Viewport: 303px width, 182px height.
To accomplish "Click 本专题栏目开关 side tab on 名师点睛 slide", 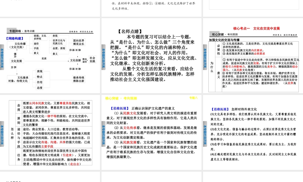I will point(103,57).
